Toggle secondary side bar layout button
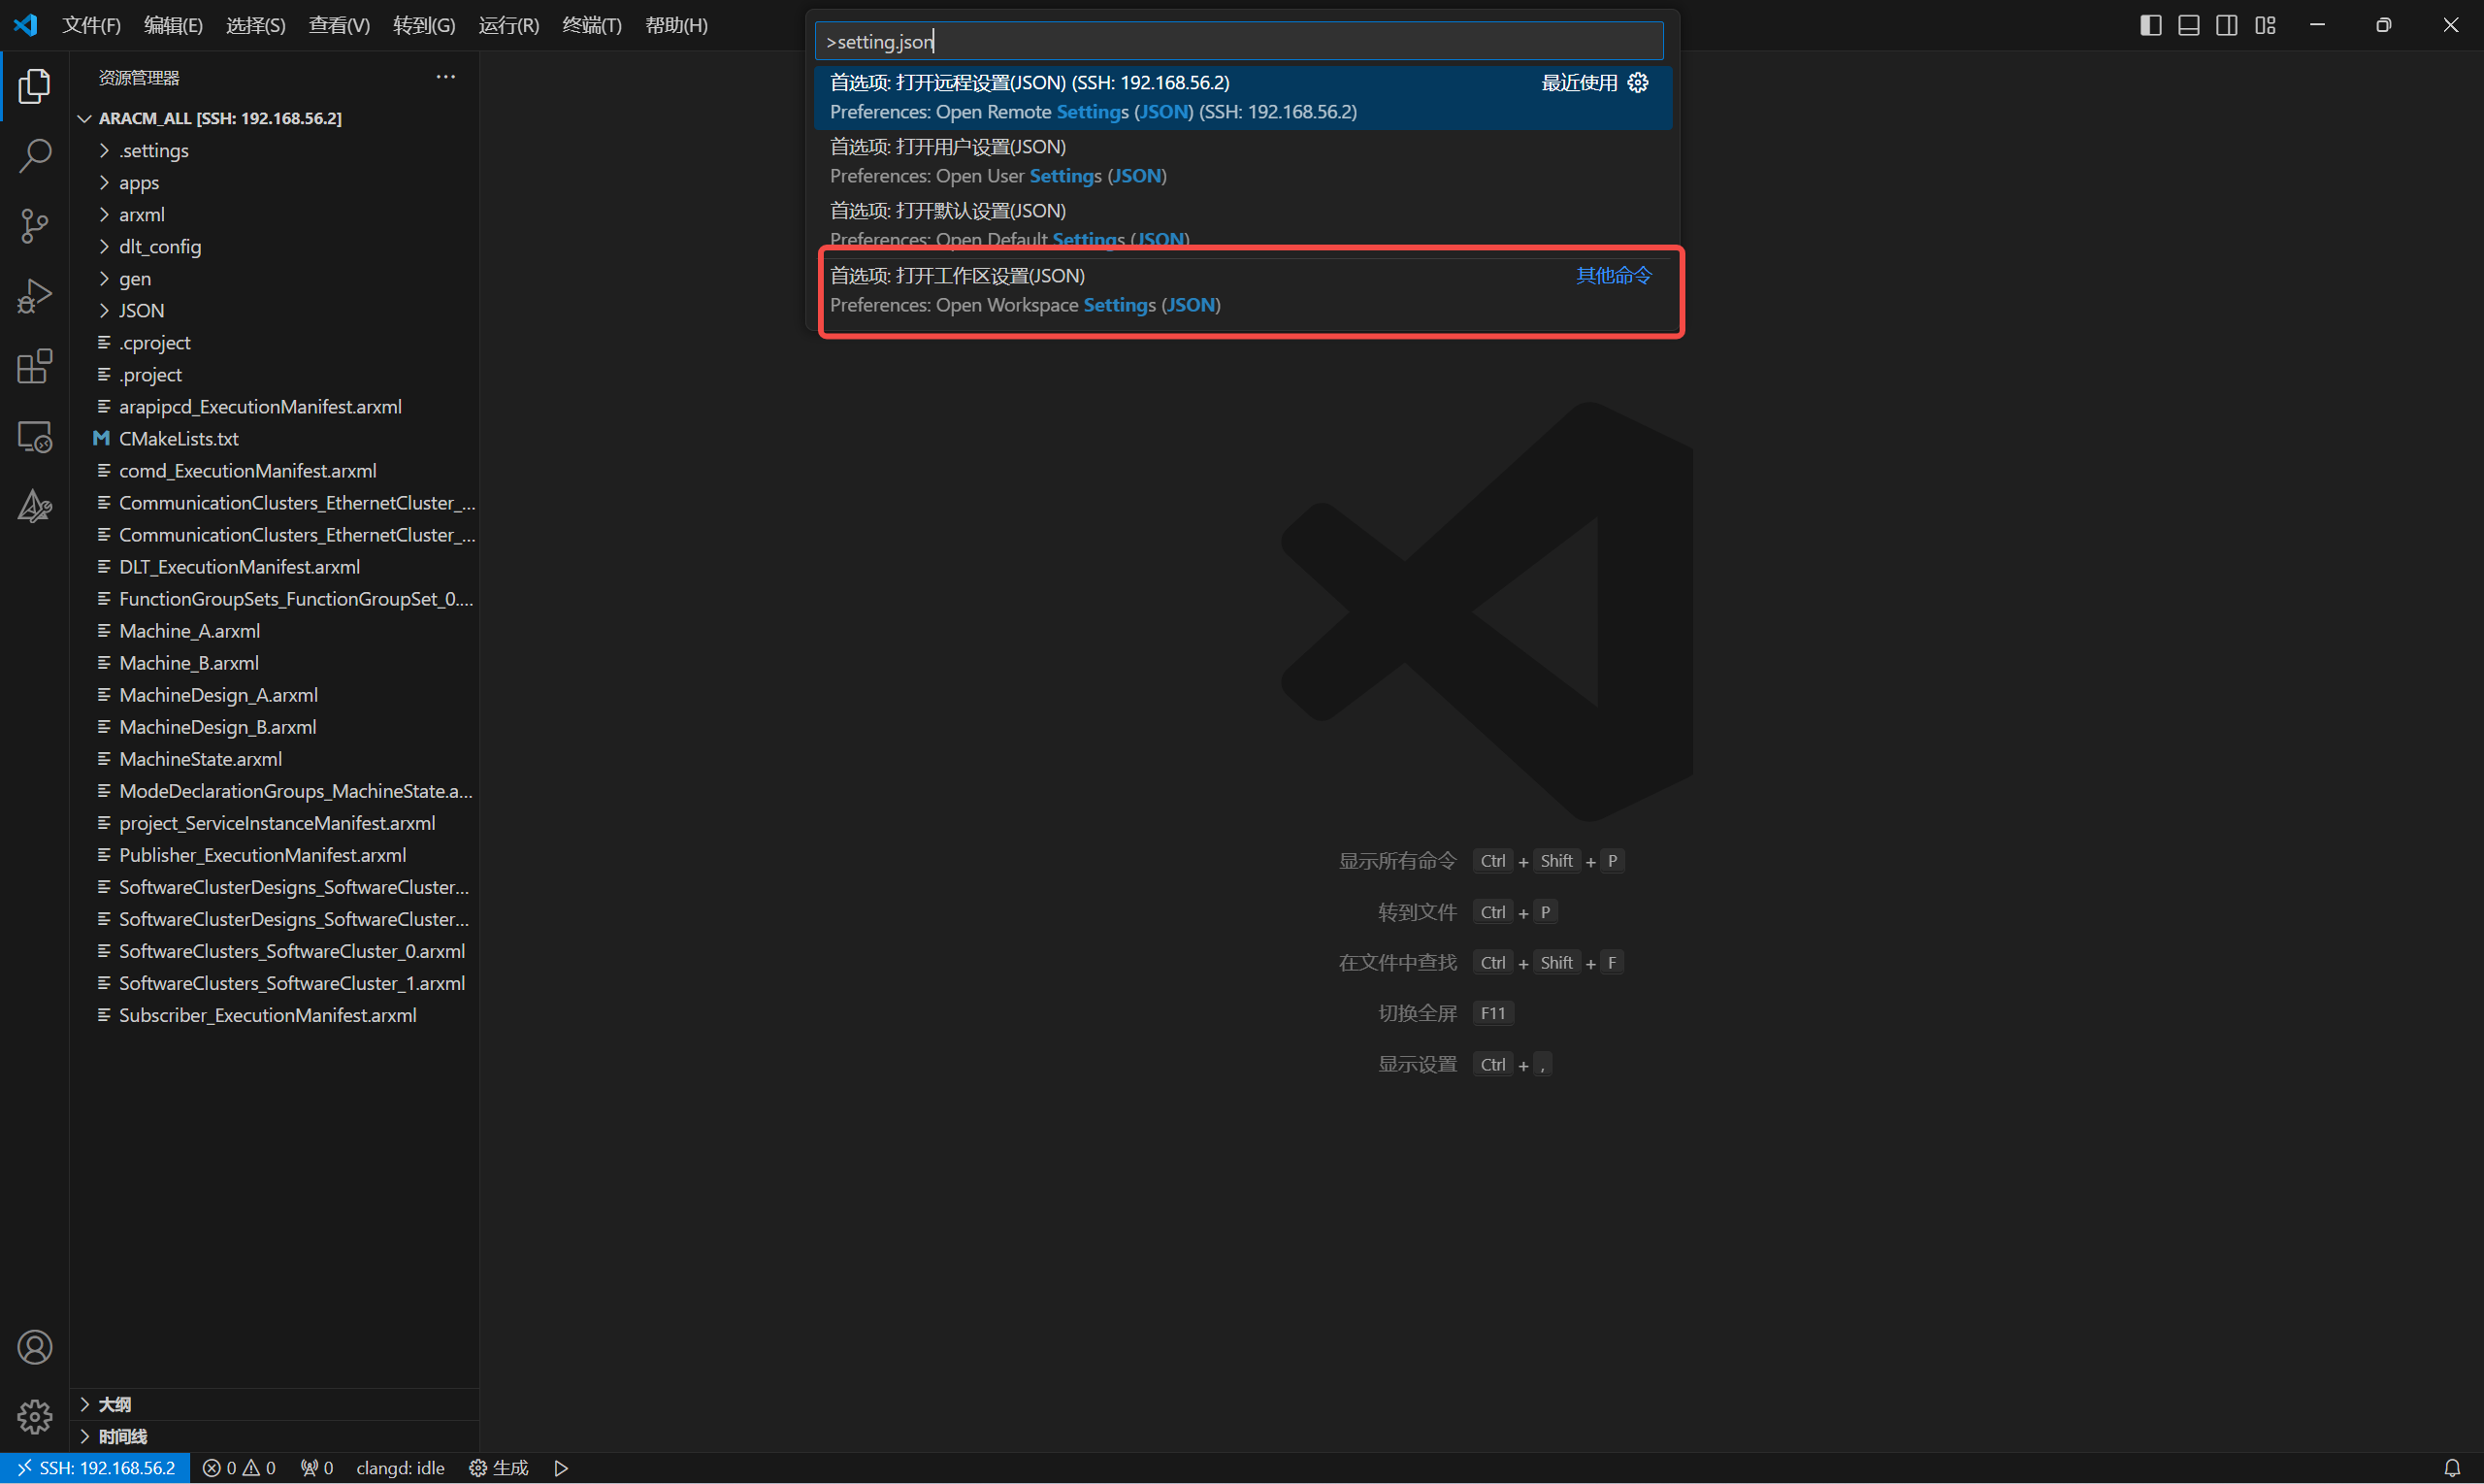Image resolution: width=2484 pixels, height=1484 pixels. click(x=2226, y=25)
